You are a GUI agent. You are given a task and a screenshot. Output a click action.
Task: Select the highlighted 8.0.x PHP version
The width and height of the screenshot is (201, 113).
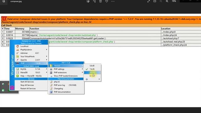(92, 73)
